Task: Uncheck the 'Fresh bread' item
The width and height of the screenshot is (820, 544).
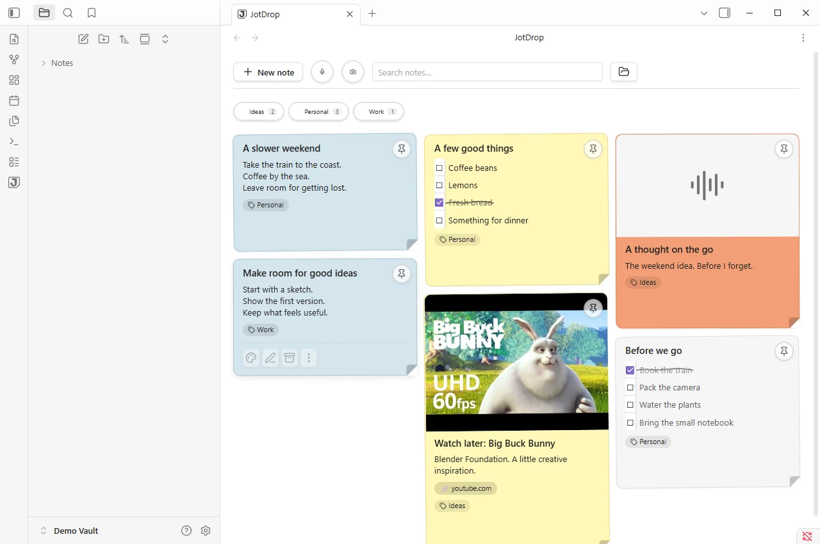Action: [x=439, y=202]
